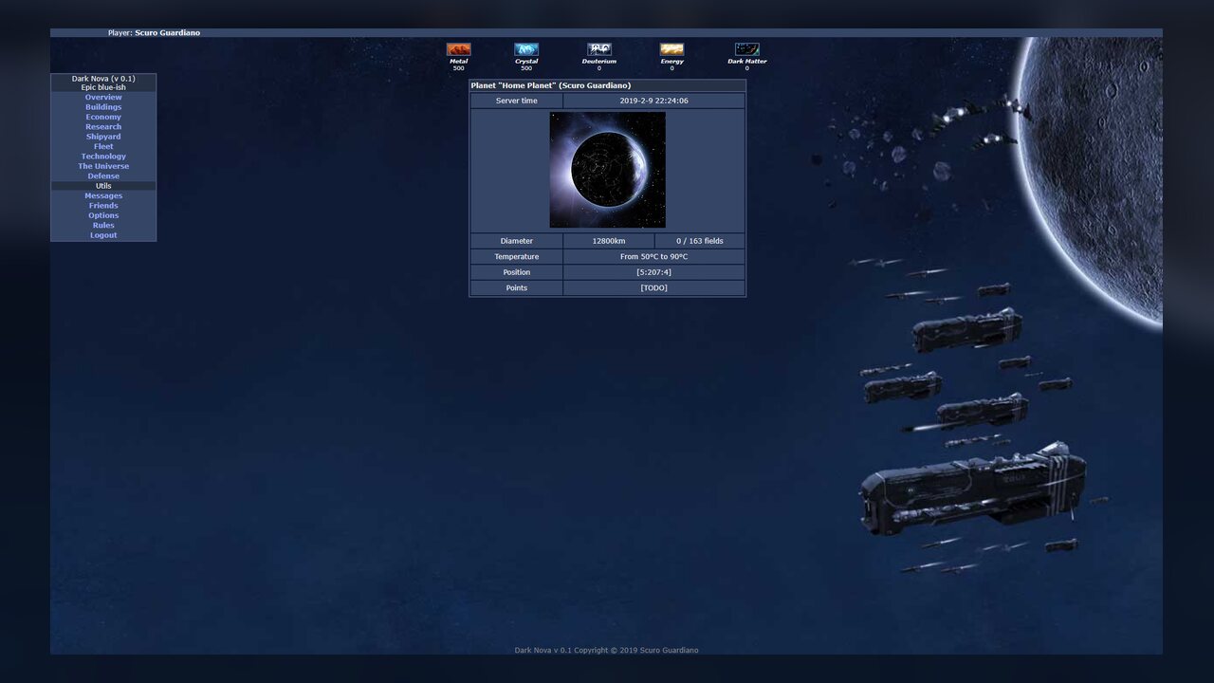Screen dimensions: 1214x683
Task: Click the "0 / 163 fields" cell
Action: pos(700,241)
